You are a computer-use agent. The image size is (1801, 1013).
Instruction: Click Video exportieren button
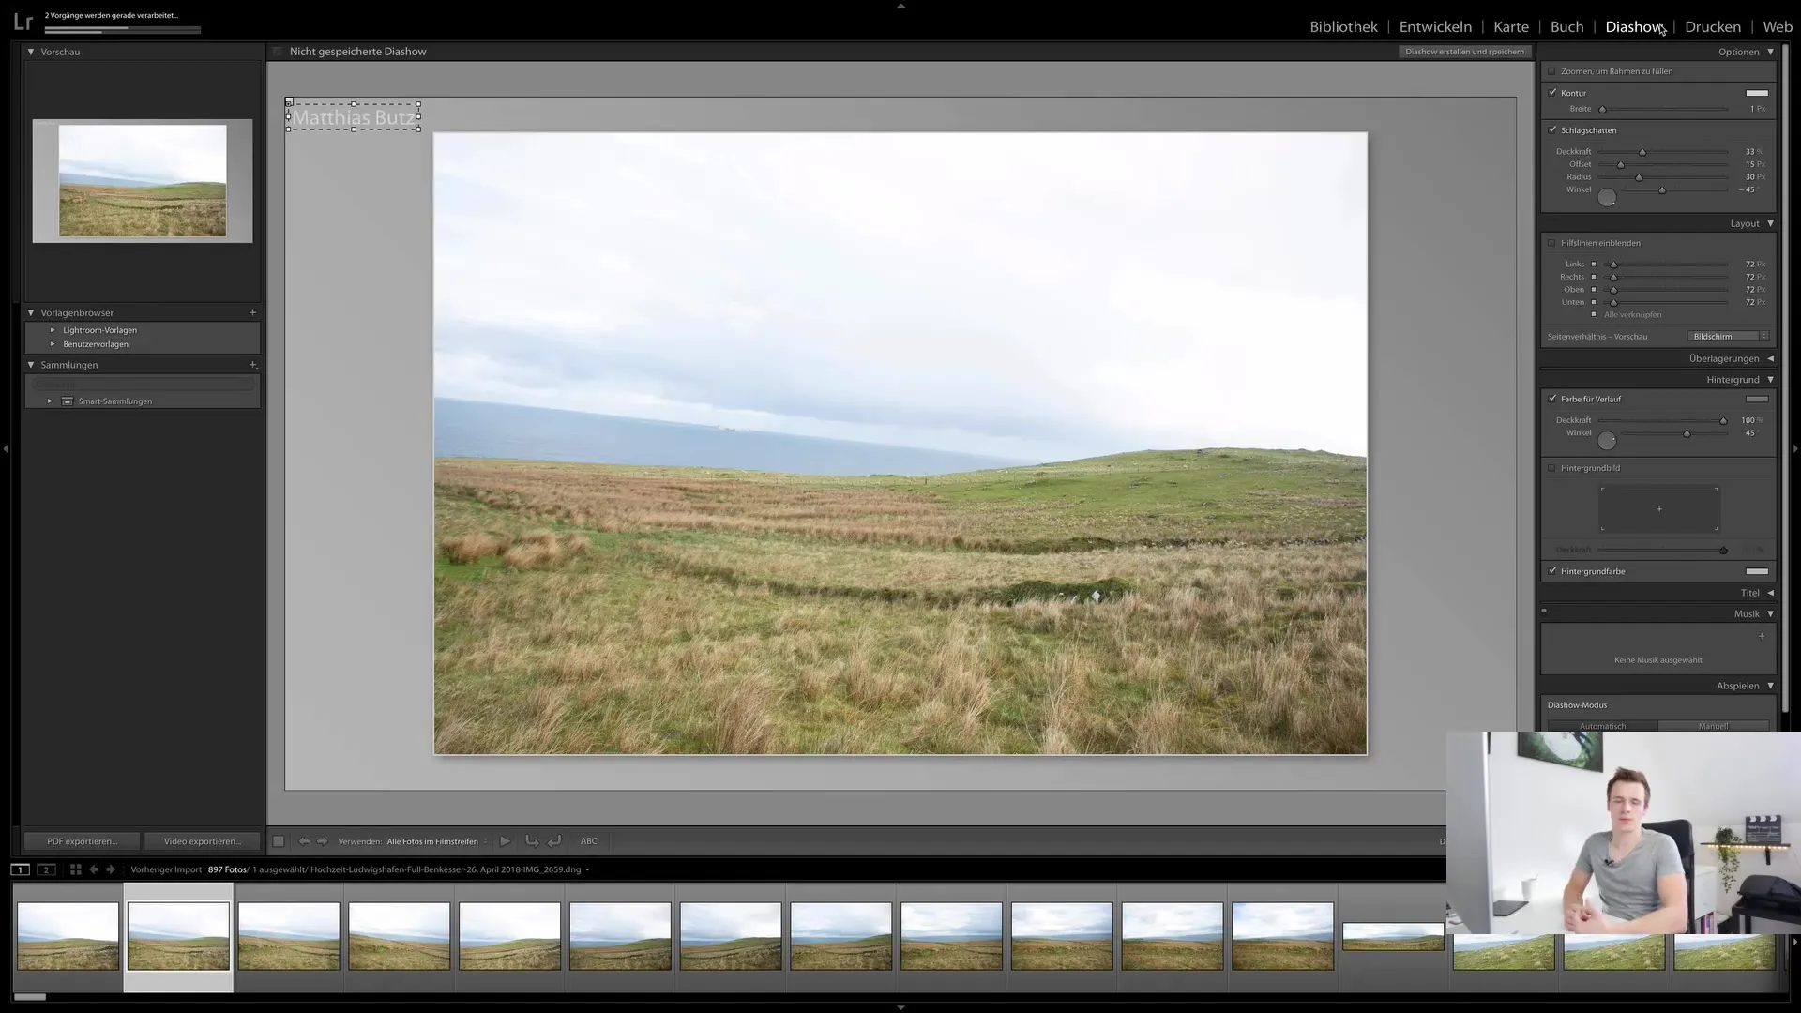tap(202, 841)
